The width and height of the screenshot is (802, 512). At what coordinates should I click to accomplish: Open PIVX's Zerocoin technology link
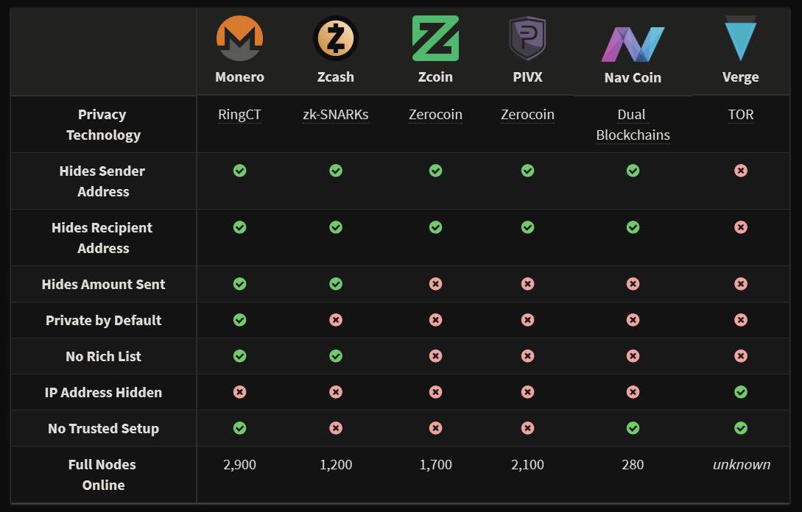point(527,115)
